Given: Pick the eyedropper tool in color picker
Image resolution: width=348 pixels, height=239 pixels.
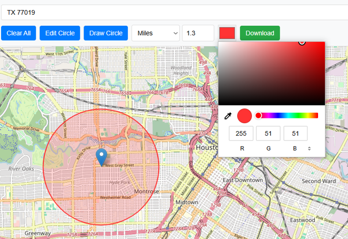Looking at the screenshot, I should [228, 116].
